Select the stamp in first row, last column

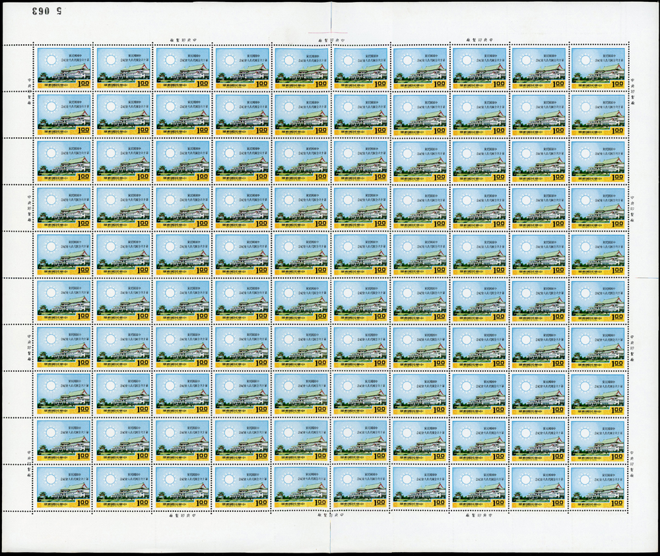(x=597, y=67)
